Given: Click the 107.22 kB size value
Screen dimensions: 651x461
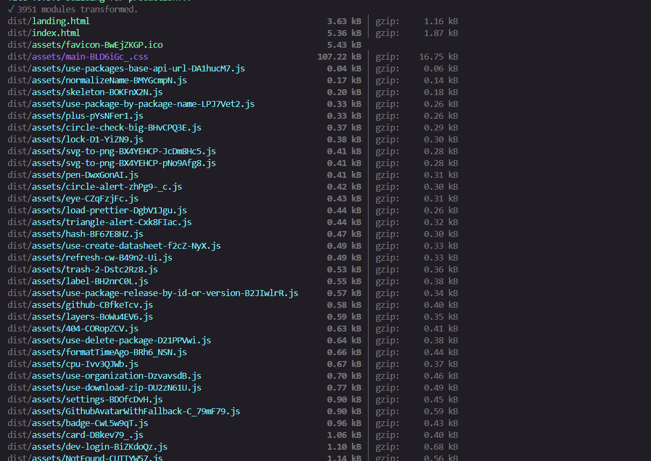Looking at the screenshot, I should pyautogui.click(x=339, y=56).
